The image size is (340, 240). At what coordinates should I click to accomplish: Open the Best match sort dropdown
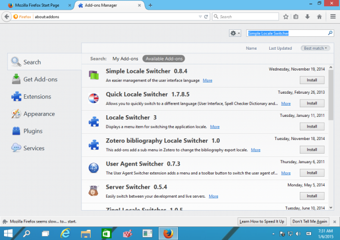[315, 48]
